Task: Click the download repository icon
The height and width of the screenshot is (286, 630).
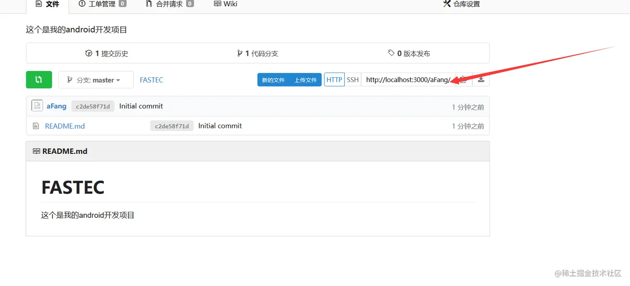Action: pos(481,80)
